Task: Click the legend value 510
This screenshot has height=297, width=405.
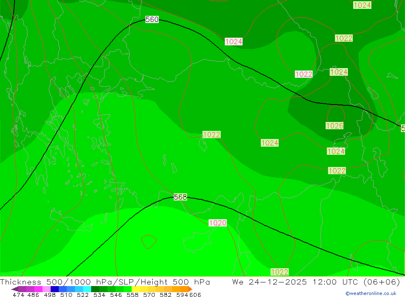Action: tap(66, 295)
